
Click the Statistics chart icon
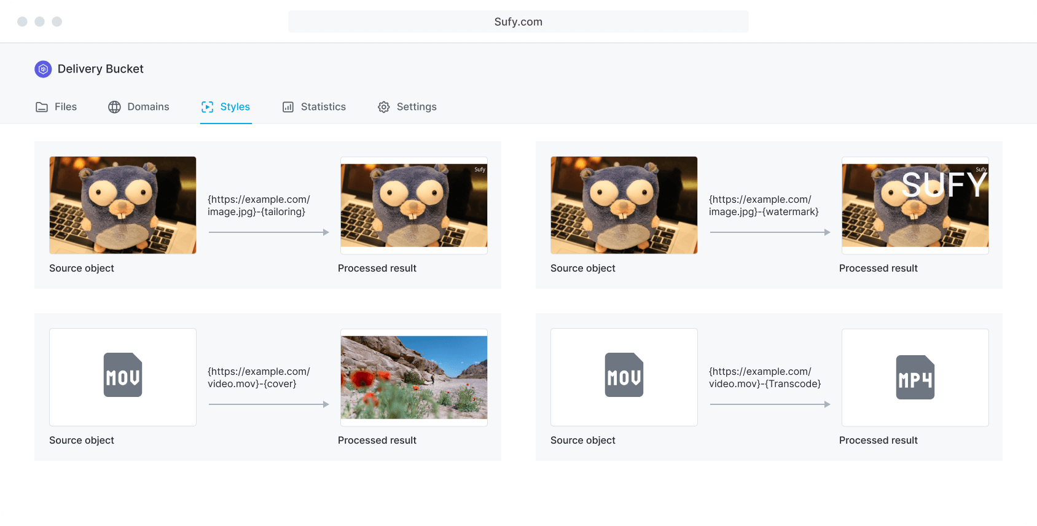pos(288,107)
